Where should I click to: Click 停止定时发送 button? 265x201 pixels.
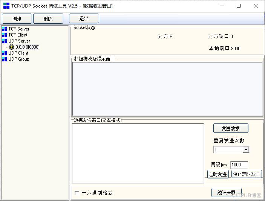coord(247,174)
